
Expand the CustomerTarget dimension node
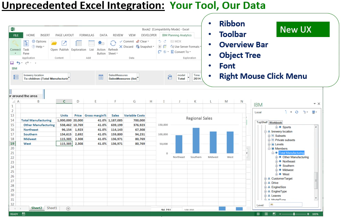[265, 179]
